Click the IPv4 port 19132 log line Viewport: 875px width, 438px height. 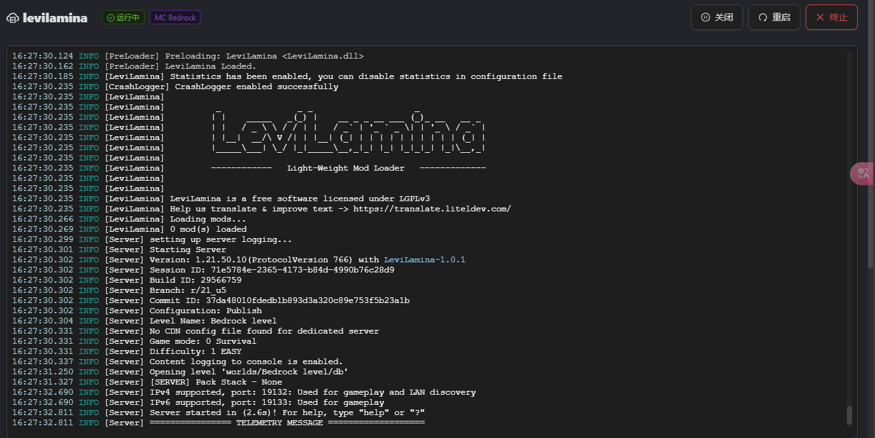pyautogui.click(x=244, y=392)
